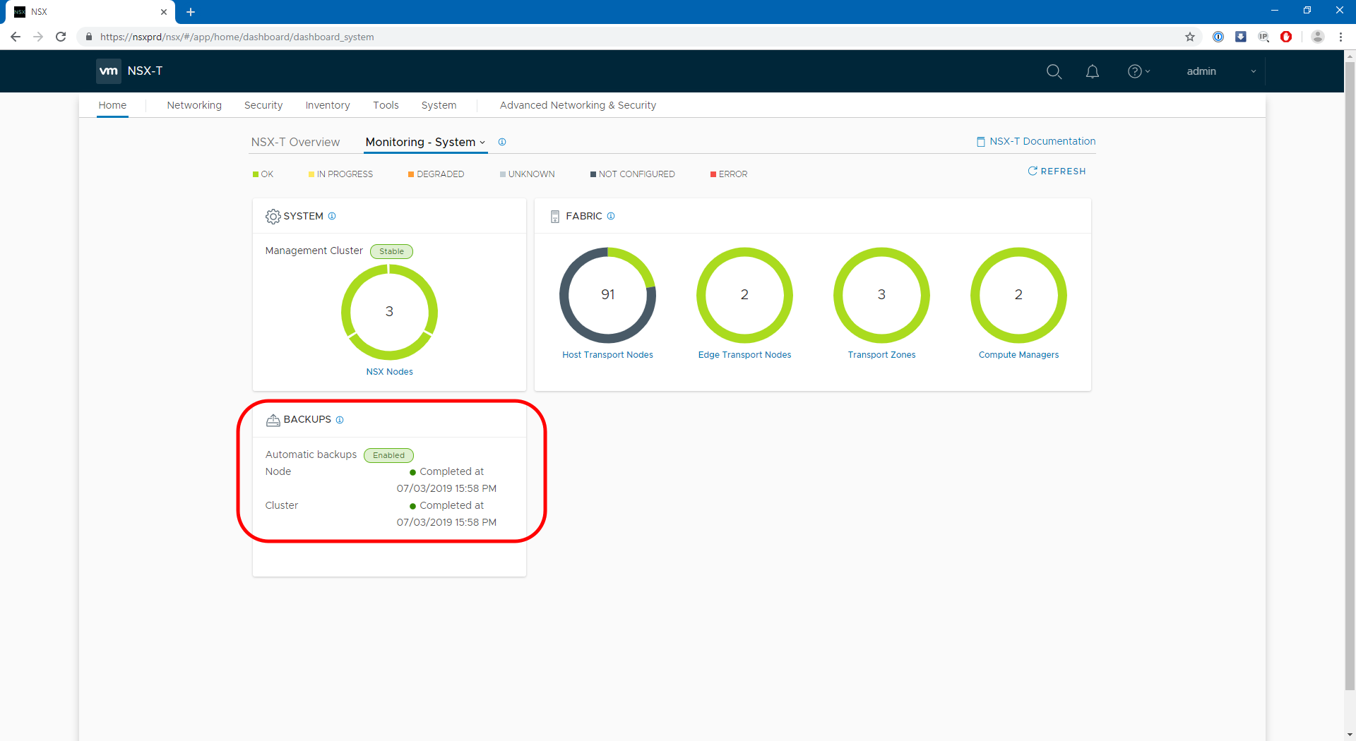Screen dimensions: 1356x741
Task: Open the Host Transport Nodes link
Action: click(607, 355)
